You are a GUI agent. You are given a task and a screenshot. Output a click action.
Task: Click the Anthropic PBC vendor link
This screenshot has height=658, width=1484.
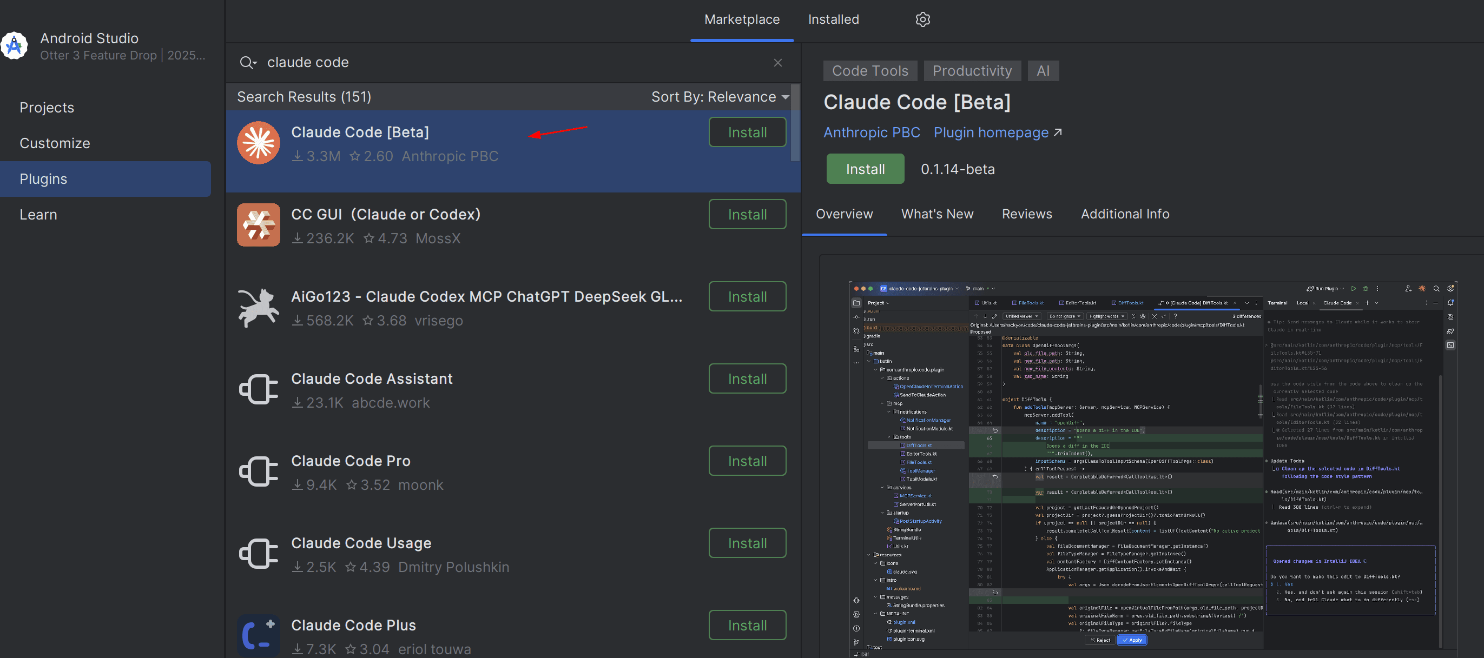point(871,133)
